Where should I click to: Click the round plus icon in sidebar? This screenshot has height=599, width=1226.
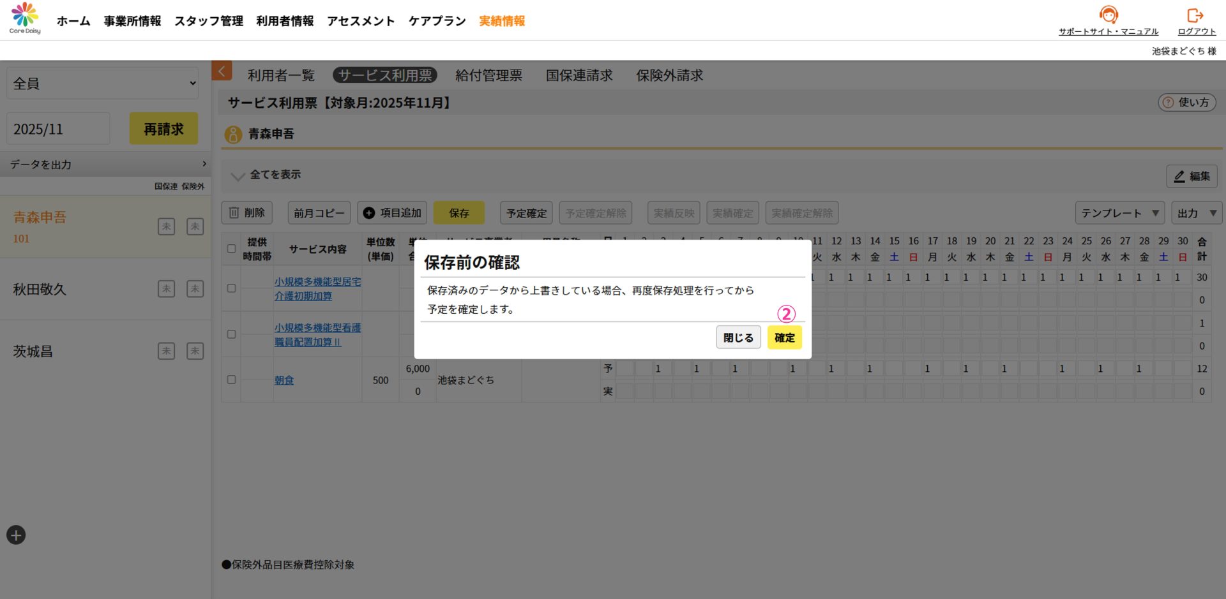pyautogui.click(x=16, y=535)
